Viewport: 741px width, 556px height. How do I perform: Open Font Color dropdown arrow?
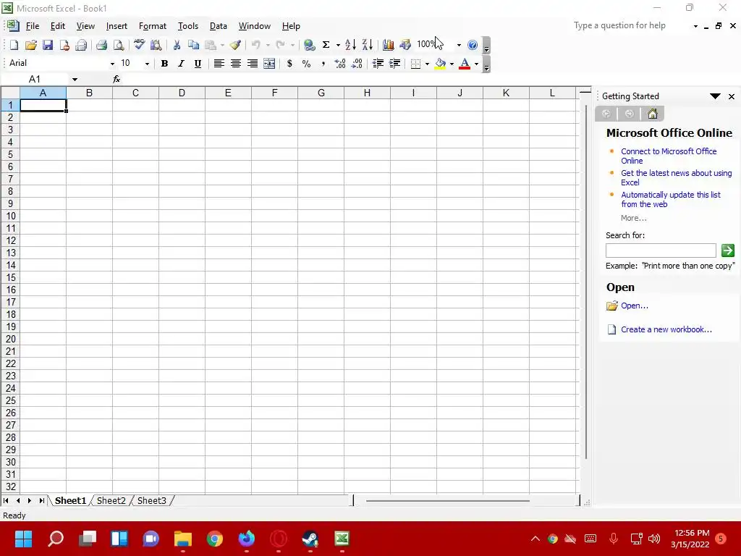point(476,64)
